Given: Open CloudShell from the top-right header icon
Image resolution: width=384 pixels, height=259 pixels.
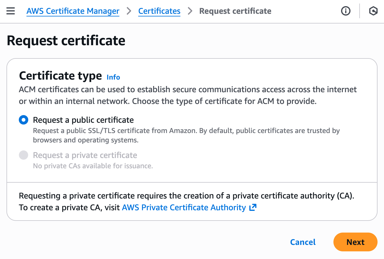Looking at the screenshot, I should 373,11.
